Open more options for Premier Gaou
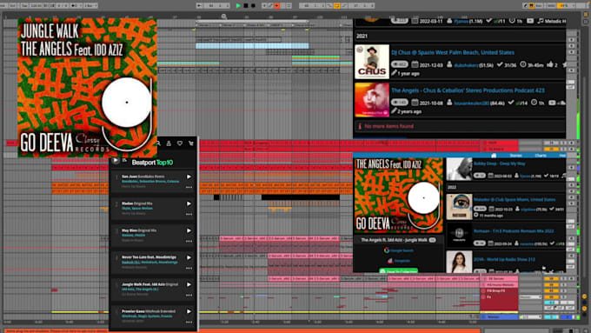The image size is (591, 333). click(189, 322)
